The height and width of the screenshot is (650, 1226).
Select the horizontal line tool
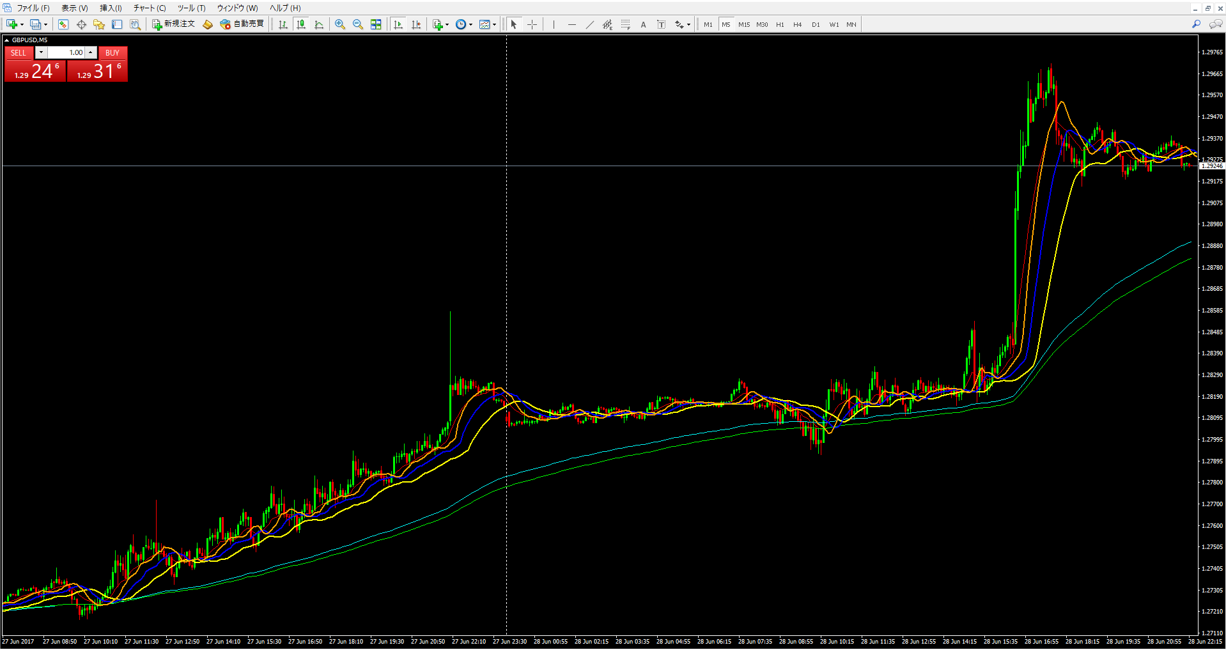[x=571, y=24]
